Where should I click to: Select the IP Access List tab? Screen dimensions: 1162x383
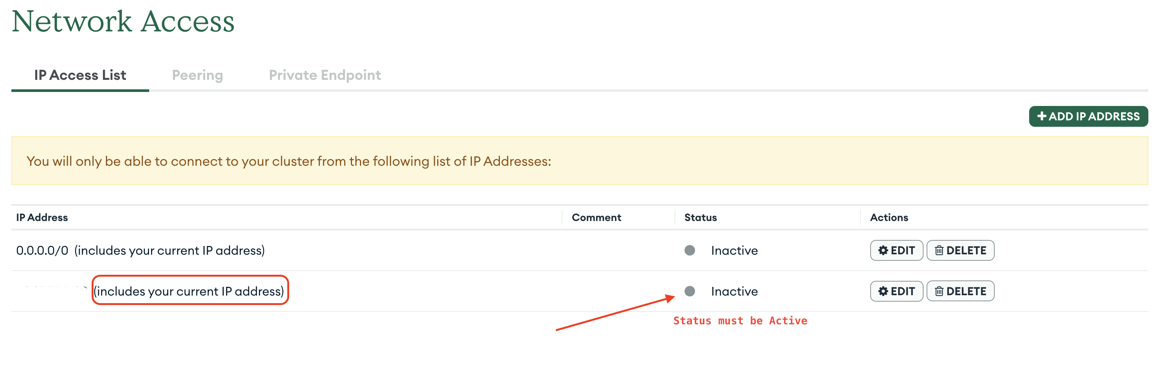80,75
